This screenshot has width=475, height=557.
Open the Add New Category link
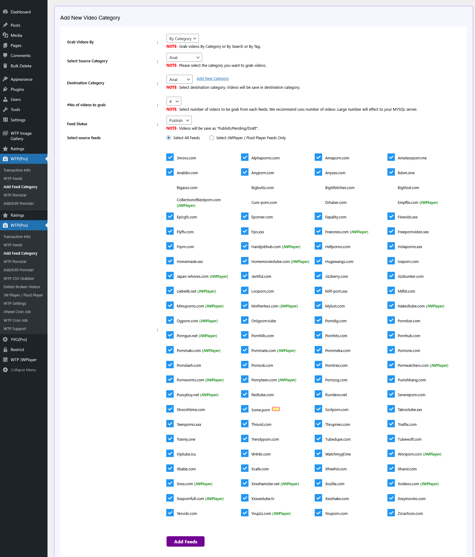(213, 78)
